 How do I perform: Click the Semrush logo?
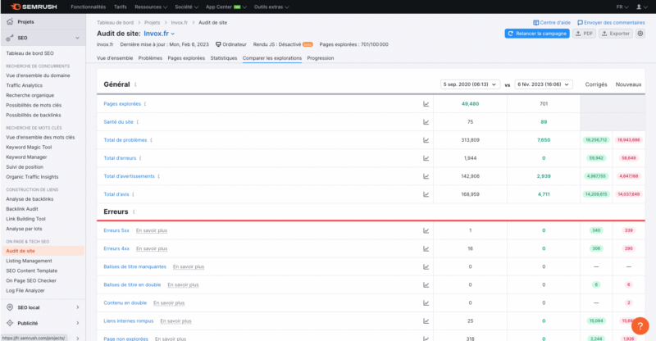coord(34,7)
